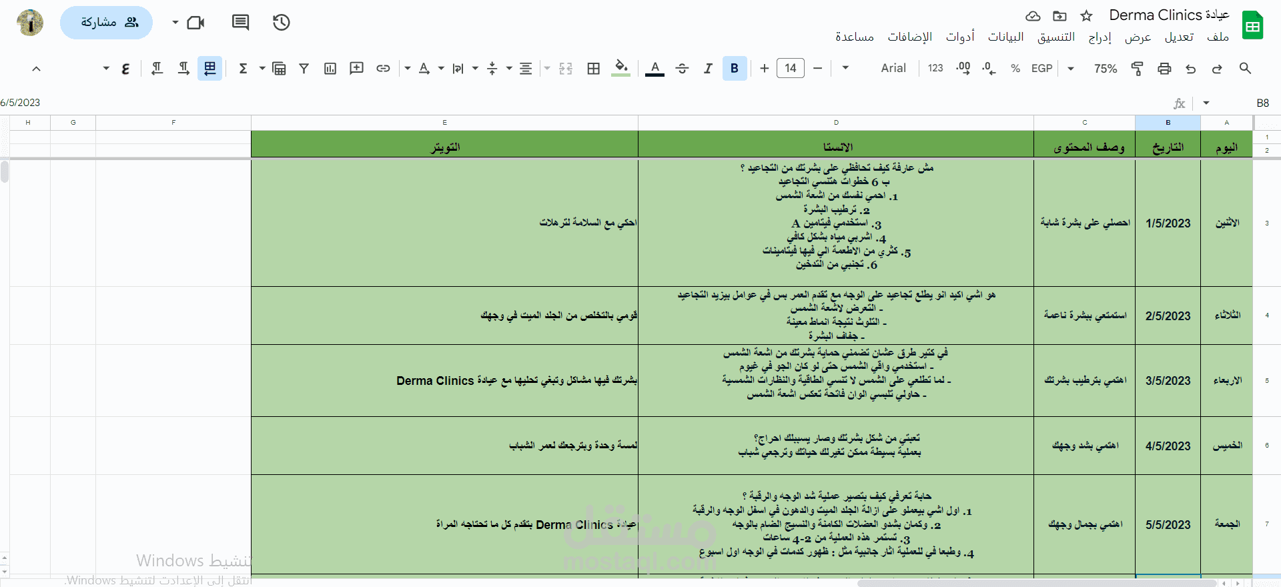Set cell direction to left-to-right
This screenshot has height=587, width=1281.
pos(183,68)
